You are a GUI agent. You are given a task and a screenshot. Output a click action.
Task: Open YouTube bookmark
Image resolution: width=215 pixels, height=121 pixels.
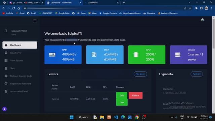tap(8, 13)
